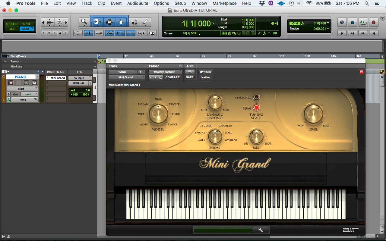This screenshot has height=241, width=386.
Task: Click the loop Play transport button
Action: click(x=363, y=22)
